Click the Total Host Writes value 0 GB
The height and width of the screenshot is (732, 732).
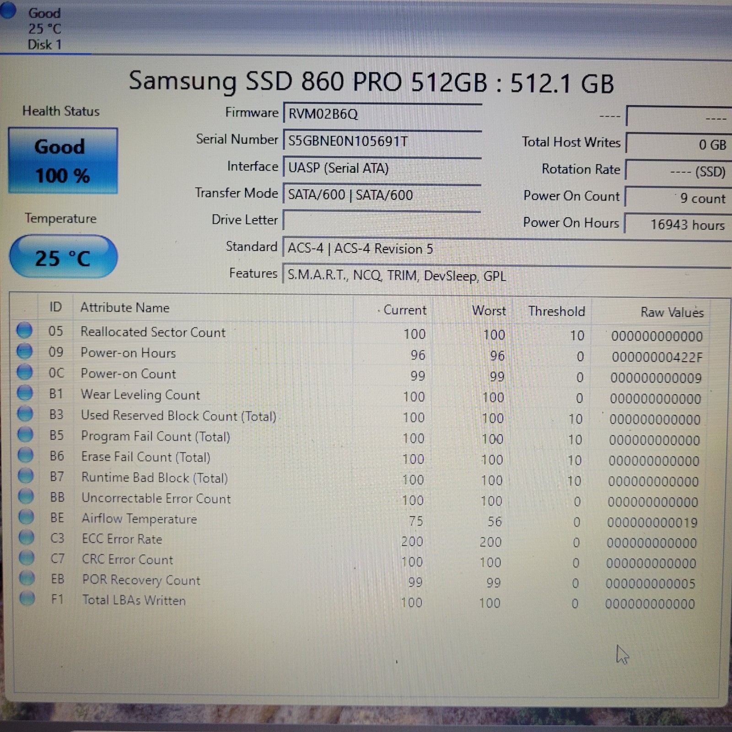(x=678, y=144)
